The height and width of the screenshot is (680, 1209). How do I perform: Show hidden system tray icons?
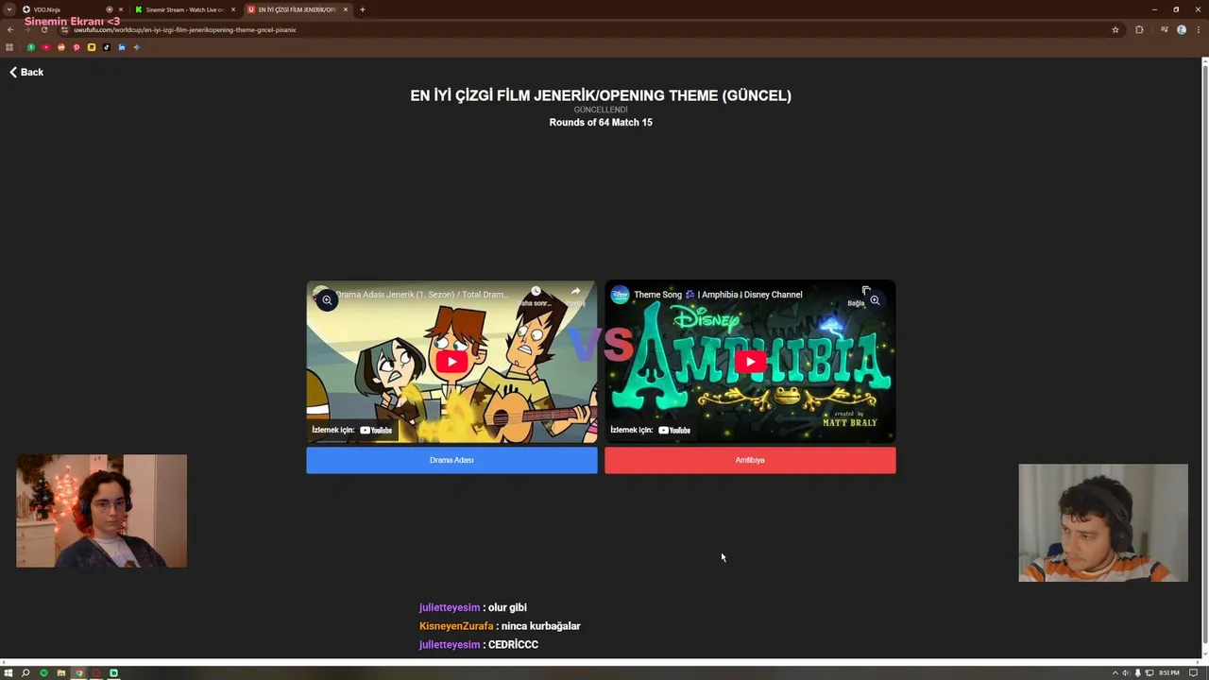tap(1115, 672)
